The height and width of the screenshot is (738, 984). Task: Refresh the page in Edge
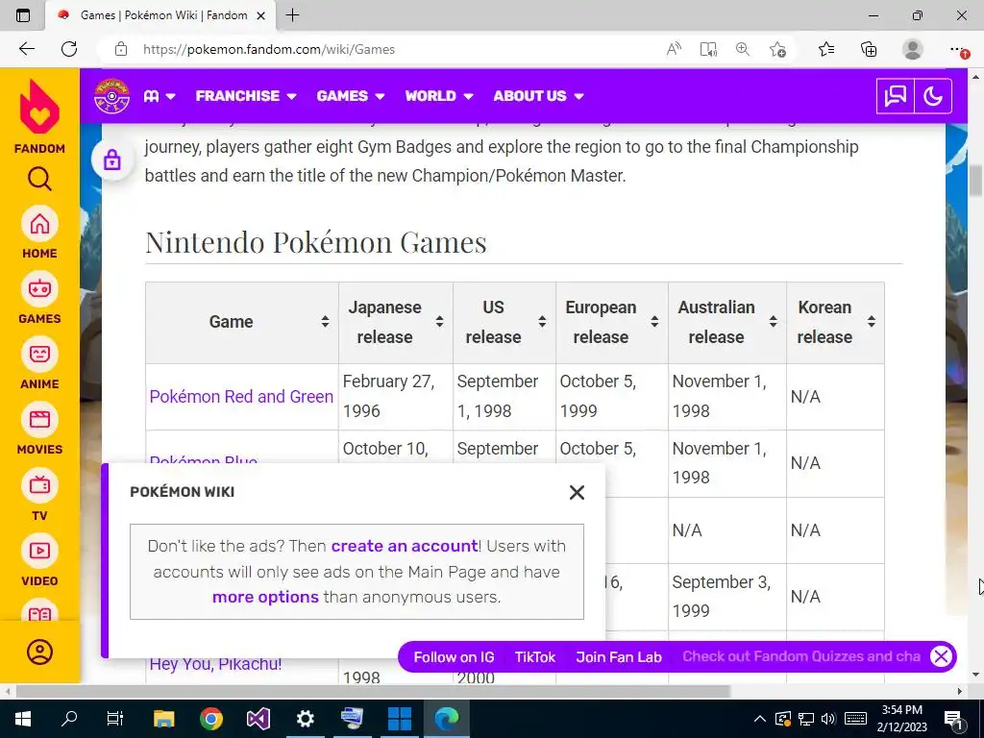point(69,49)
